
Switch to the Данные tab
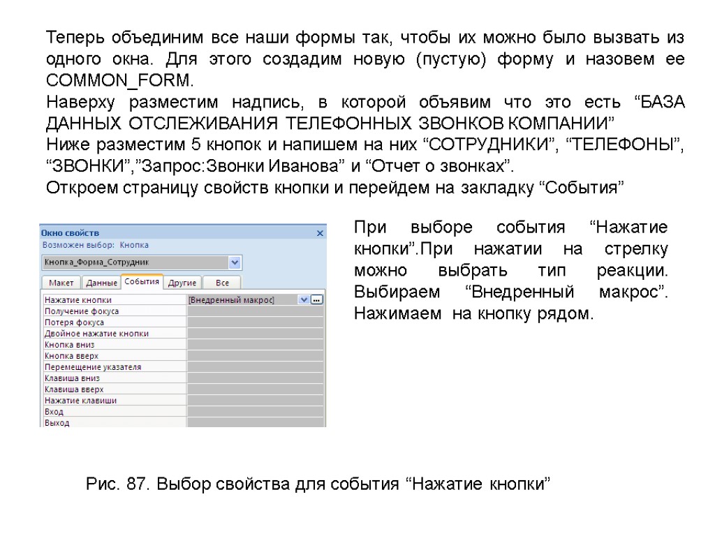pos(101,283)
